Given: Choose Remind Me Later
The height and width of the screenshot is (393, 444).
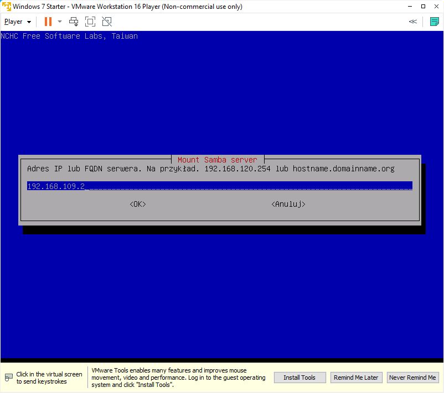Looking at the screenshot, I should pos(355,378).
